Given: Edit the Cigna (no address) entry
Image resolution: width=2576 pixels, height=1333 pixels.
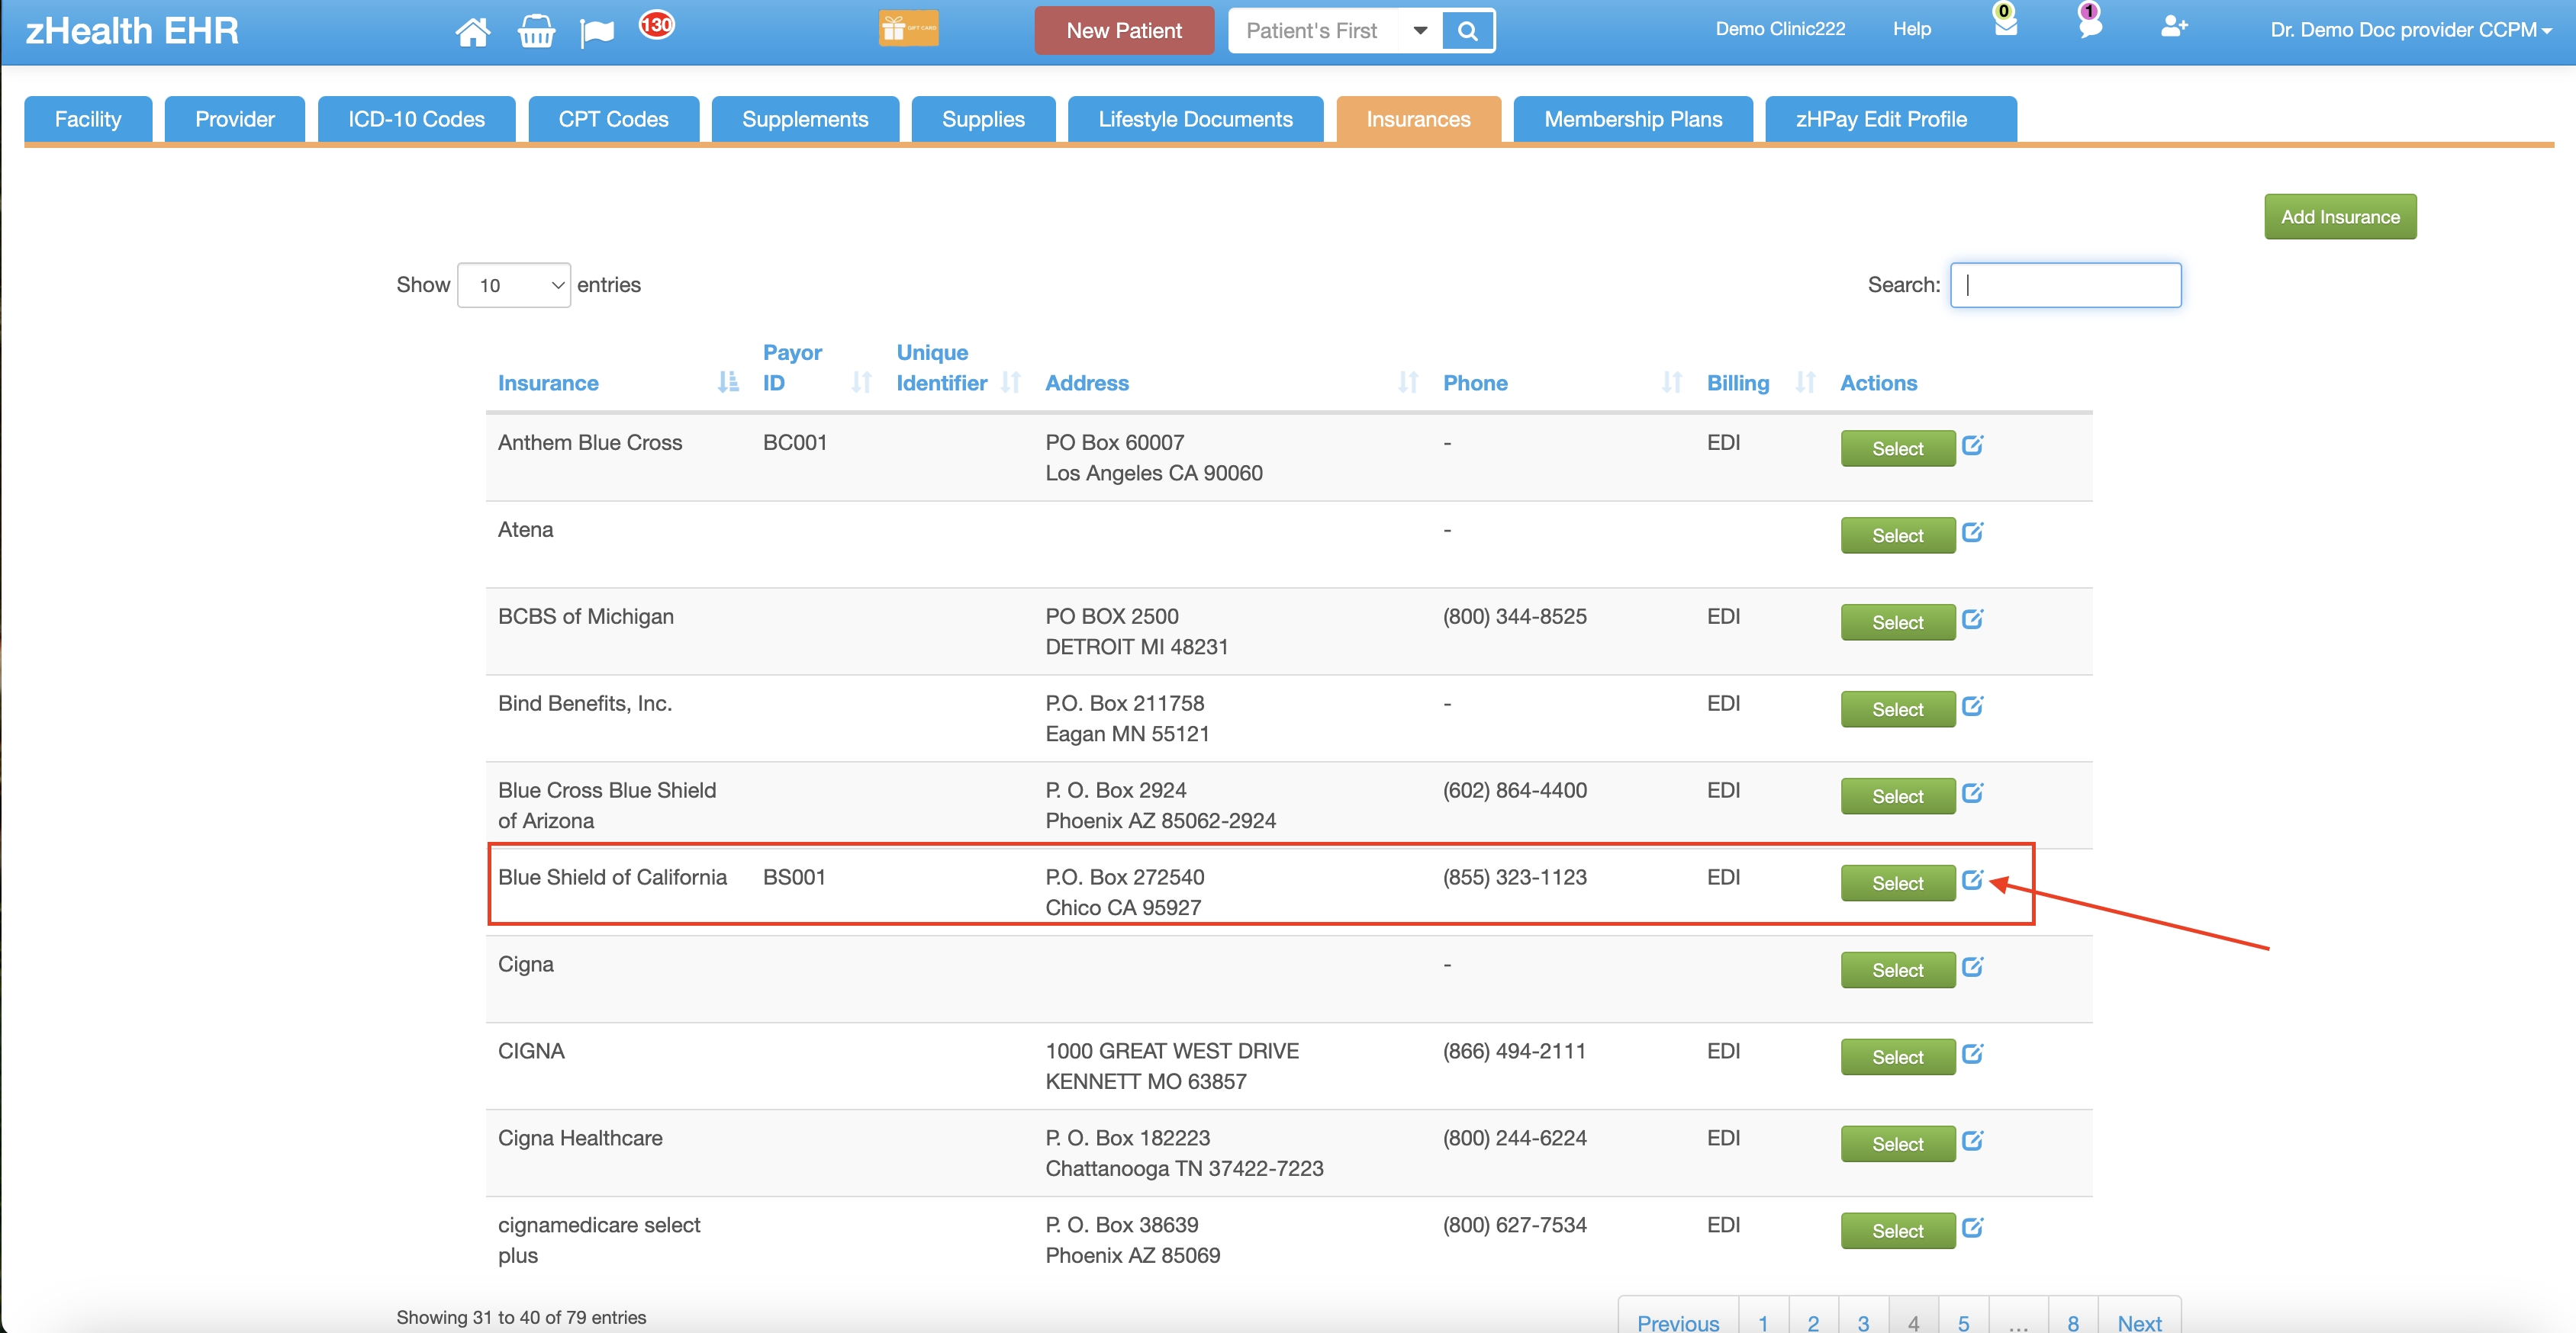Looking at the screenshot, I should [1972, 967].
